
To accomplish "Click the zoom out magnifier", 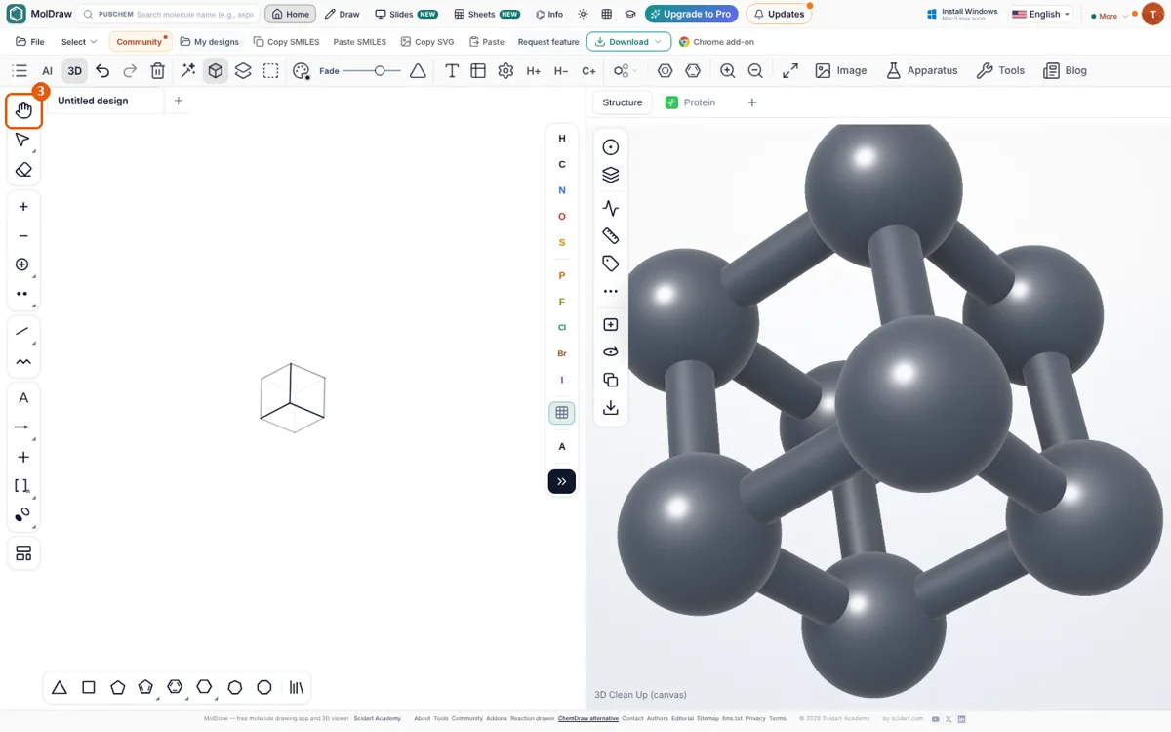I will coord(755,70).
